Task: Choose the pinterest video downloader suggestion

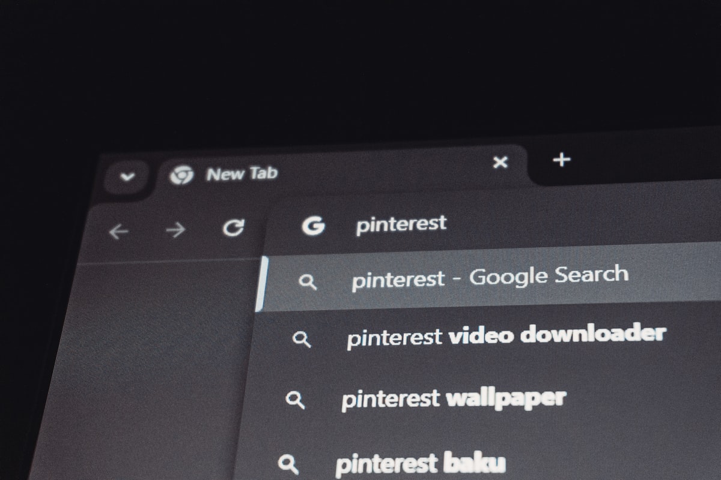Action: click(x=507, y=334)
